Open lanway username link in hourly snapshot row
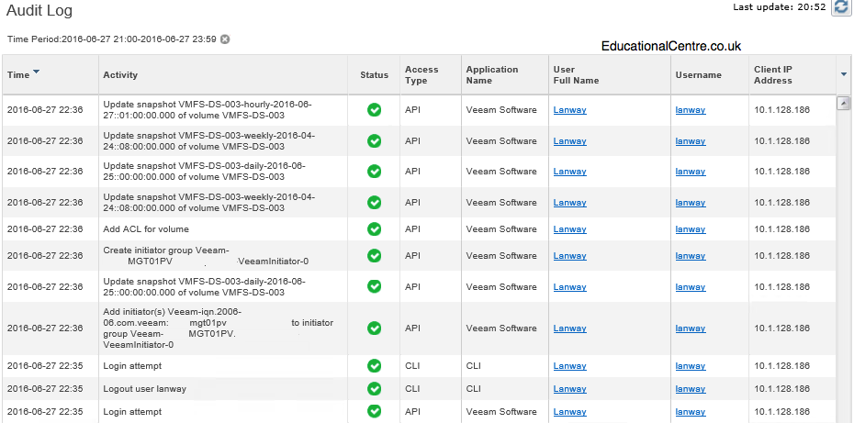The width and height of the screenshot is (854, 423). point(690,110)
